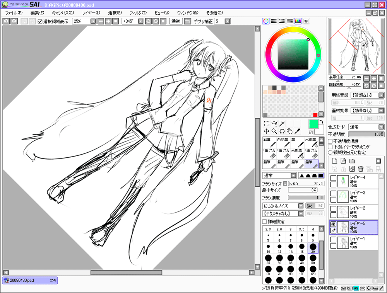Image resolution: width=387 pixels, height=293 pixels.
Task: Toggle the scratchpad panel icon
Action: click(x=306, y=21)
